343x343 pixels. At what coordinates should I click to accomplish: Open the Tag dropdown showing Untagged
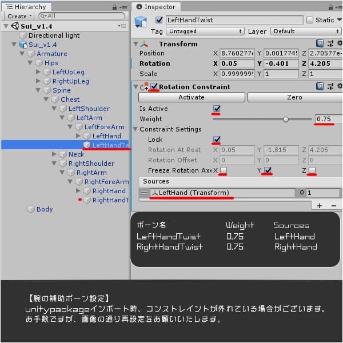205,31
